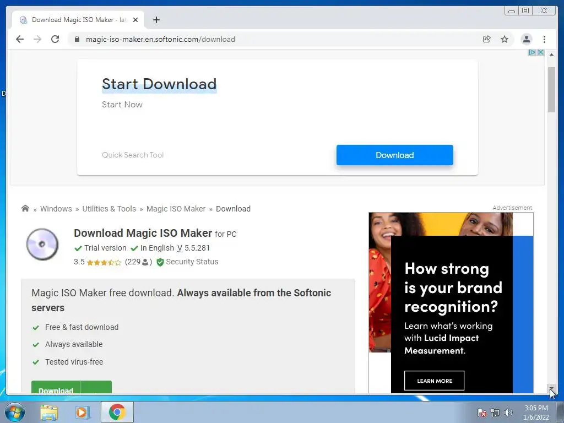Open Action Center flag icon

(482, 412)
